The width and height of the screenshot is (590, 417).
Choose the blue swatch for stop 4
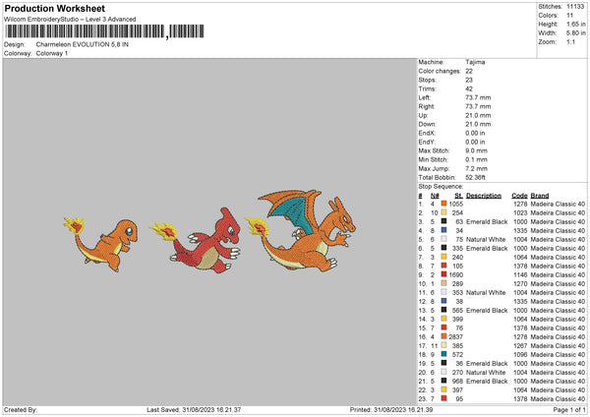point(444,230)
